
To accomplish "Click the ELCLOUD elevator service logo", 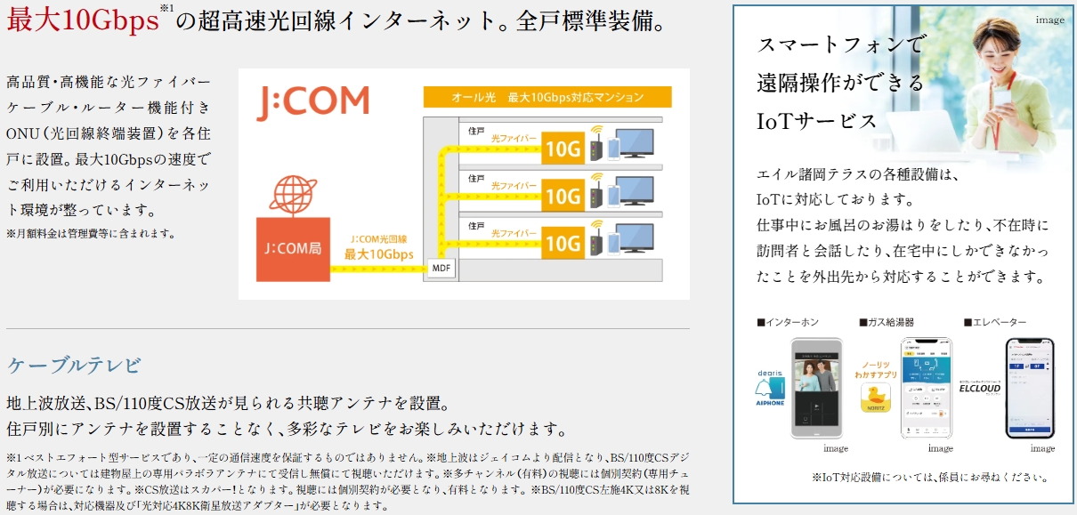I will pyautogui.click(x=980, y=387).
